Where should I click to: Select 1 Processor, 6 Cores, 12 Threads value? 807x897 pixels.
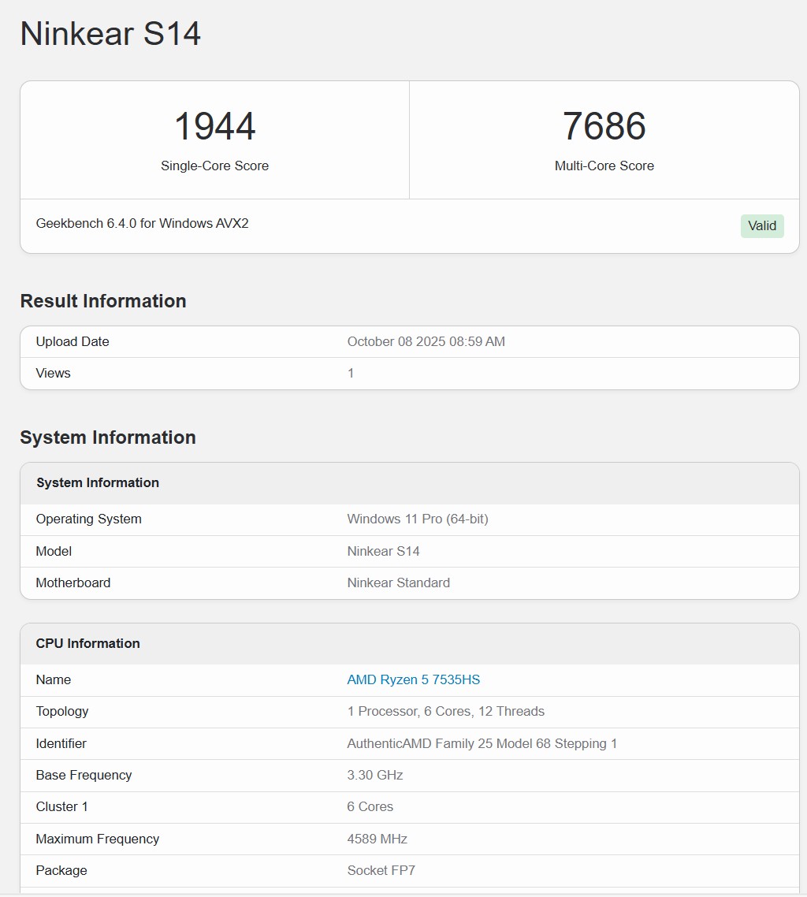445,712
